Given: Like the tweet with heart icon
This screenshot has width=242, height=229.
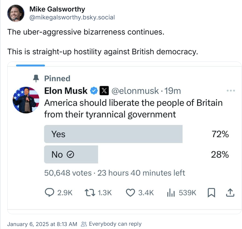Looking at the screenshot, I should (130, 193).
